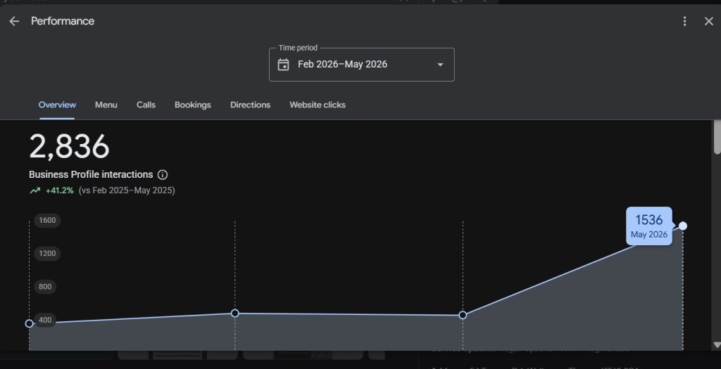721x369 pixels.
Task: Click the vertical scrollbar thumb
Action: [x=717, y=137]
